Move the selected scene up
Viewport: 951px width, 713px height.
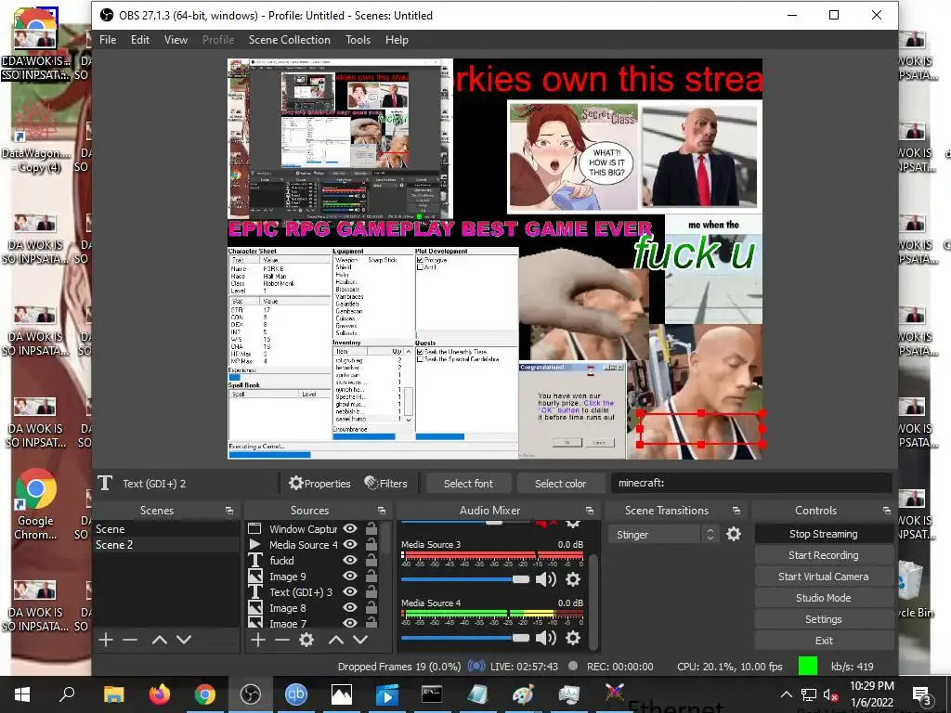pos(160,640)
